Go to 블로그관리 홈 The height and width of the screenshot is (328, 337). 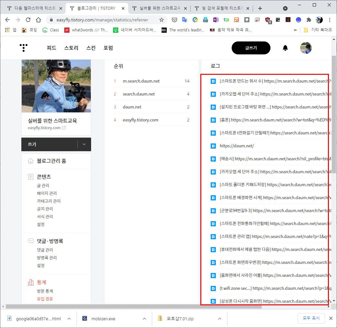pyautogui.click(x=51, y=161)
